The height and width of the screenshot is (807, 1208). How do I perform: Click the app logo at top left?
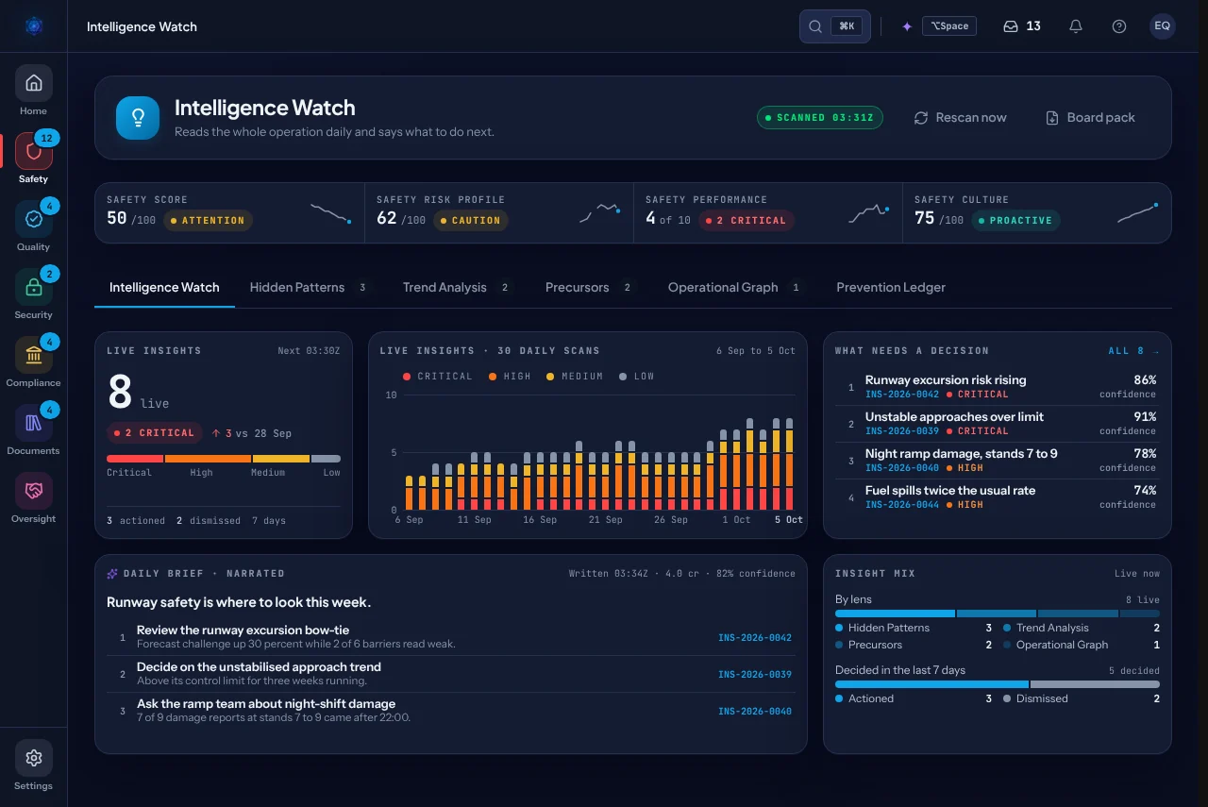34,26
